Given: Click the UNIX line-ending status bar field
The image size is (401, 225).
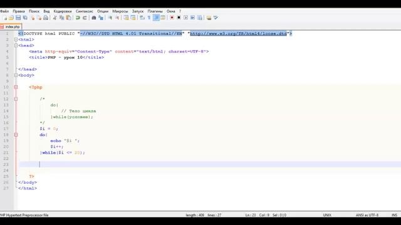Looking at the screenshot, I should coord(327,215).
